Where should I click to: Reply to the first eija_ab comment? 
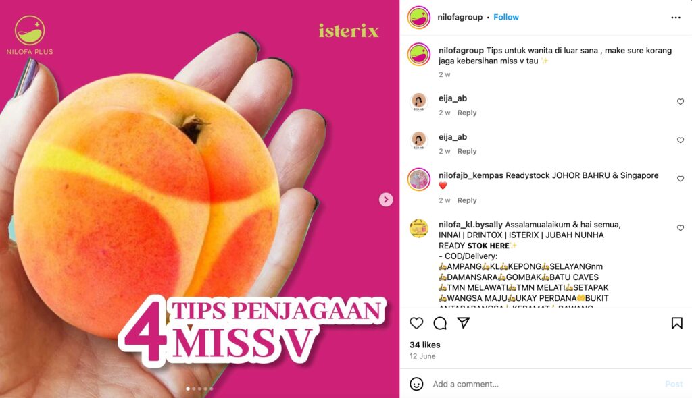467,113
